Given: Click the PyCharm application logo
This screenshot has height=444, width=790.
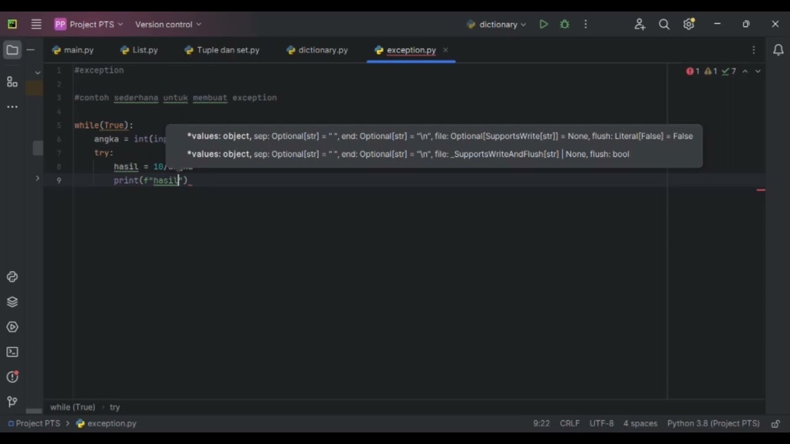Looking at the screenshot, I should [12, 24].
